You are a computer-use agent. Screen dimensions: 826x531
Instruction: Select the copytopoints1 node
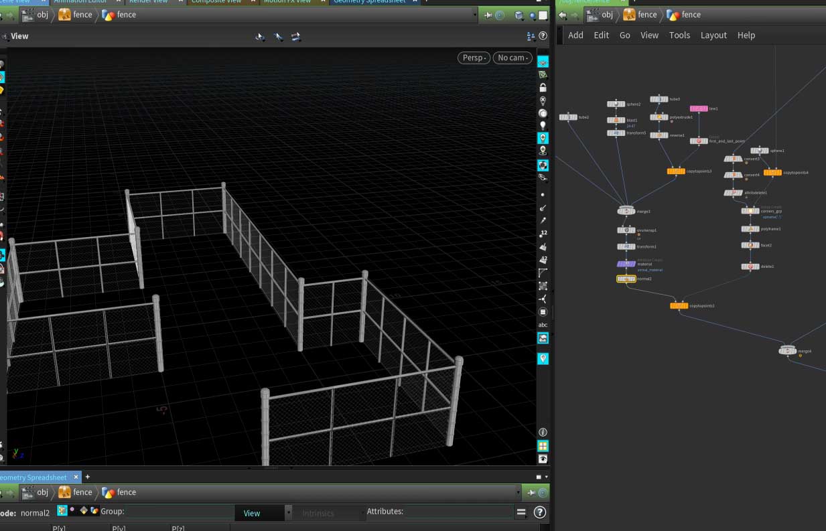[x=679, y=306]
